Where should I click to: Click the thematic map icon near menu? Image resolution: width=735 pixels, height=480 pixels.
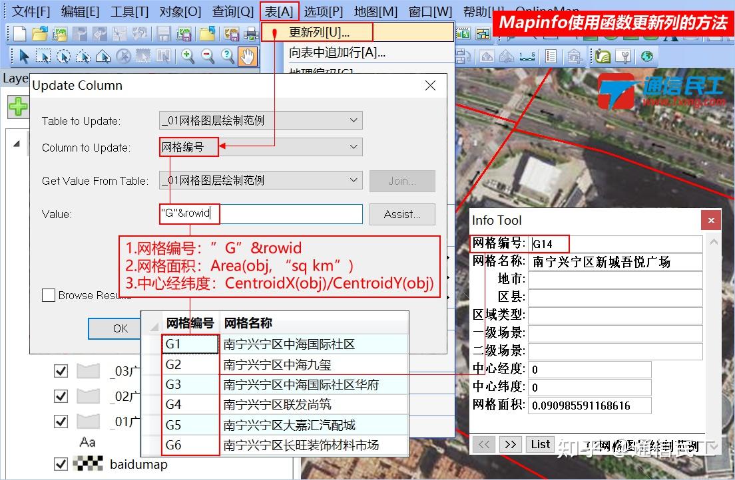pos(463,34)
